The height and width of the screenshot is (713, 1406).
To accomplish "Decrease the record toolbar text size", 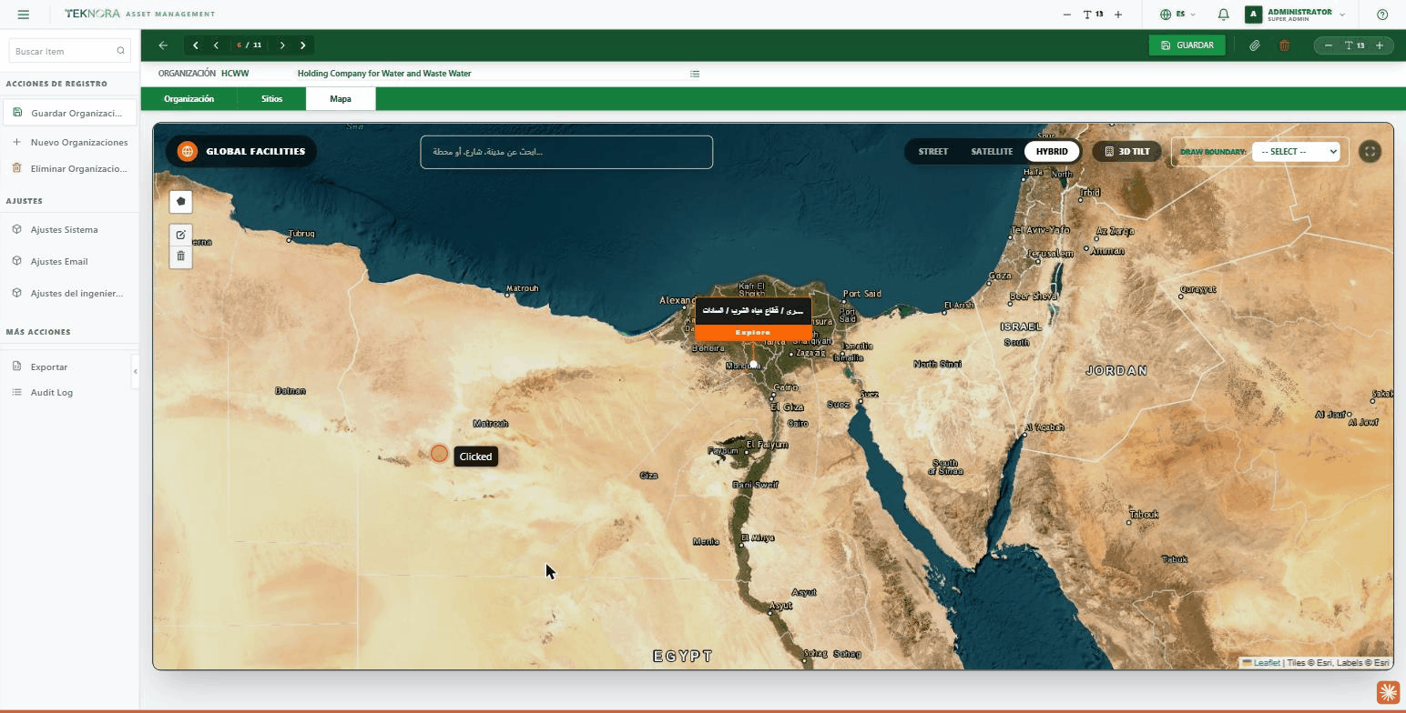I will (1329, 45).
